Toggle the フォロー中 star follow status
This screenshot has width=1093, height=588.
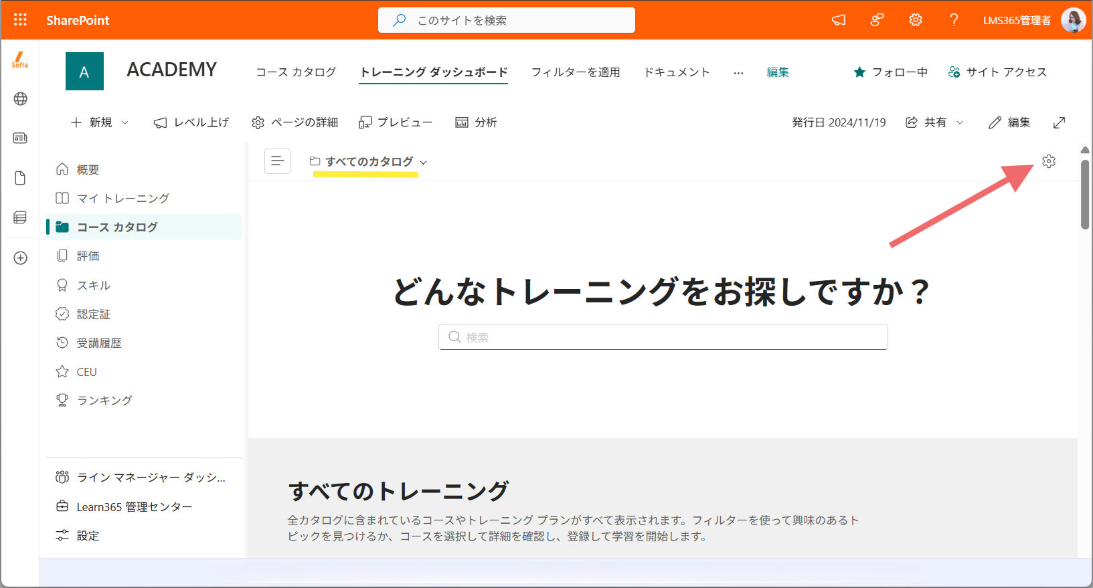tap(891, 72)
